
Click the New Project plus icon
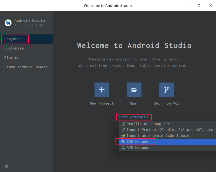[x=102, y=90]
